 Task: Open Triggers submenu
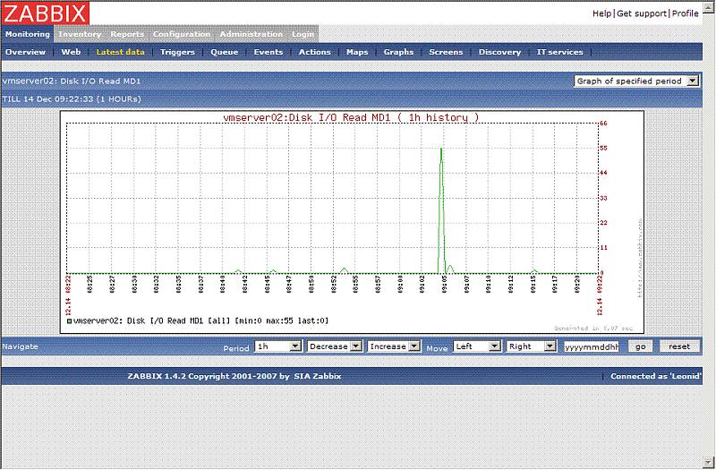pyautogui.click(x=177, y=52)
